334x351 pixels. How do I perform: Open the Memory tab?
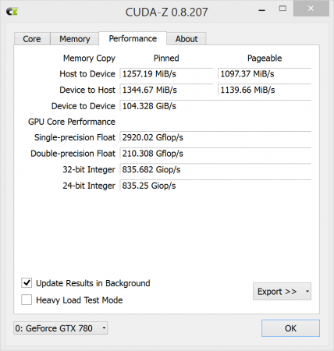75,39
